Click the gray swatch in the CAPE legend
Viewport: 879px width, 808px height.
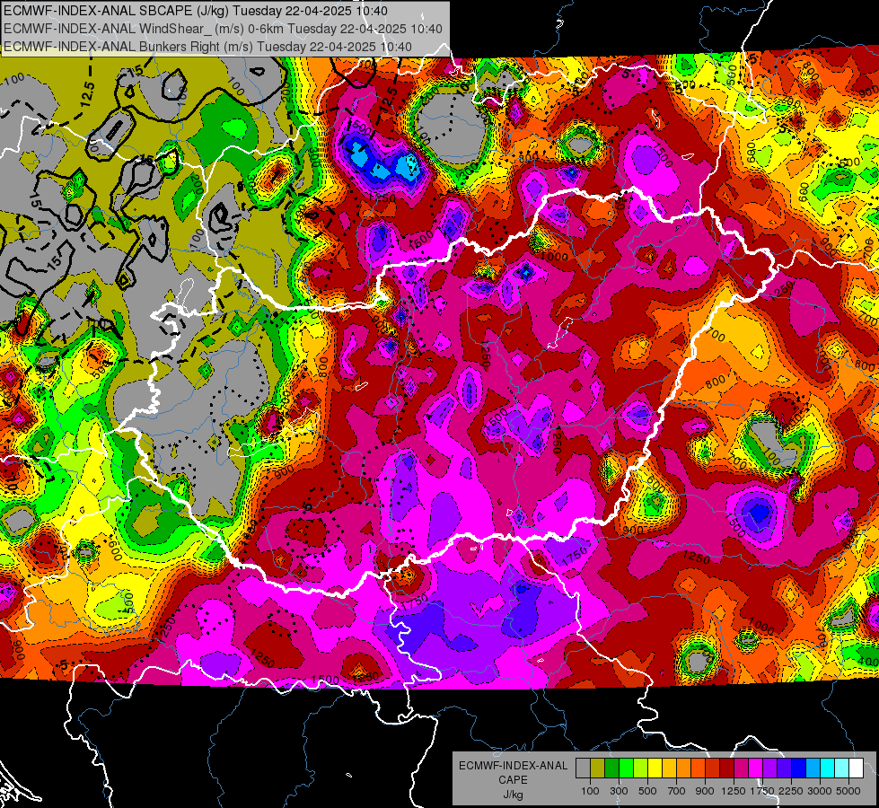click(583, 768)
